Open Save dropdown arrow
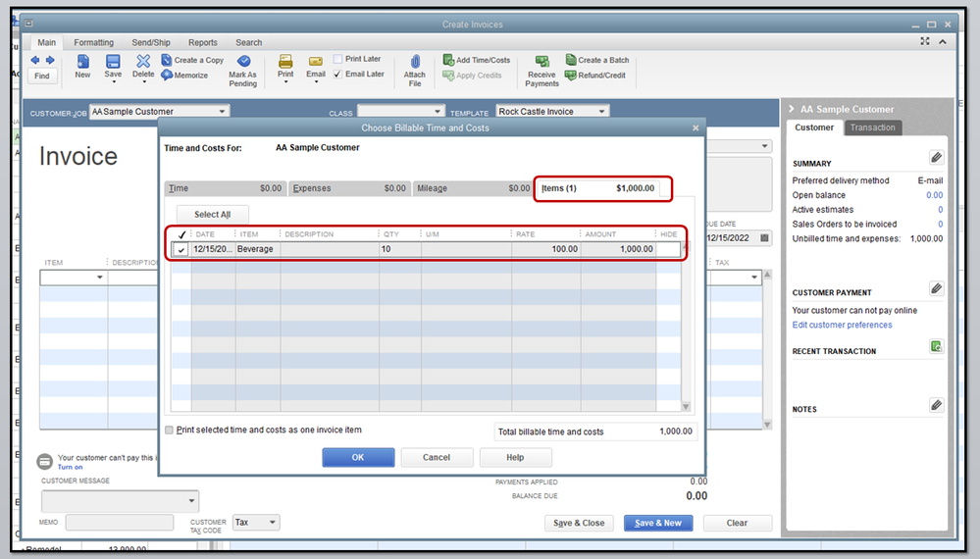Image resolution: width=980 pixels, height=559 pixels. click(x=113, y=81)
